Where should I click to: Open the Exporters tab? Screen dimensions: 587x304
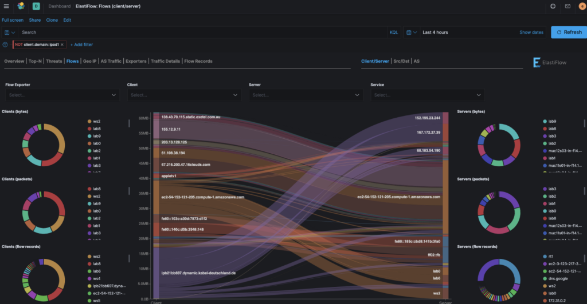tap(136, 61)
